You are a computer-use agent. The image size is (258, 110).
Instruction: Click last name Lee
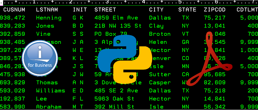[42, 99]
